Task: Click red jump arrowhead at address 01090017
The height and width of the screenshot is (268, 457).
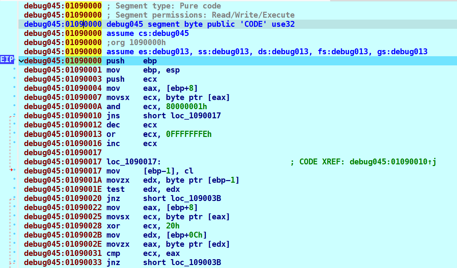Action: tap(12, 170)
